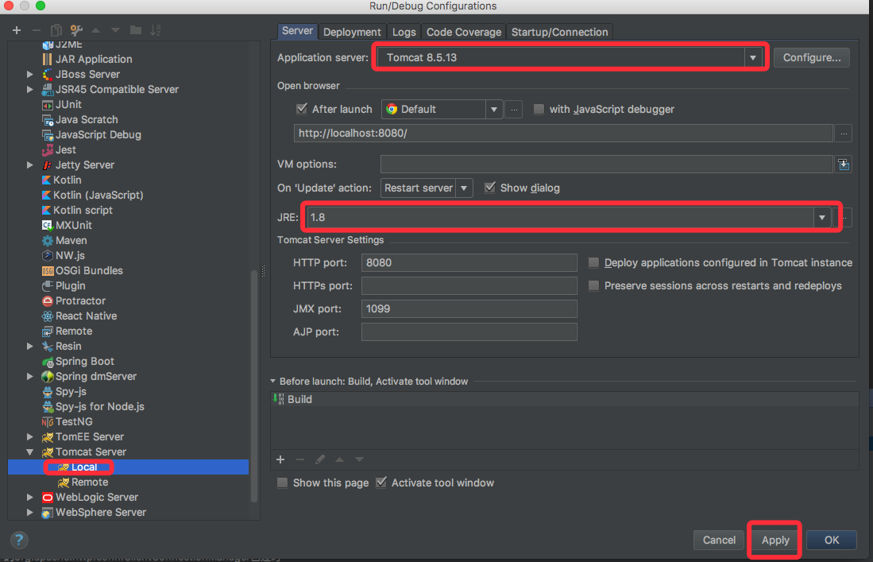The width and height of the screenshot is (873, 562).
Task: Select the Protractor configuration type
Action: click(x=80, y=300)
